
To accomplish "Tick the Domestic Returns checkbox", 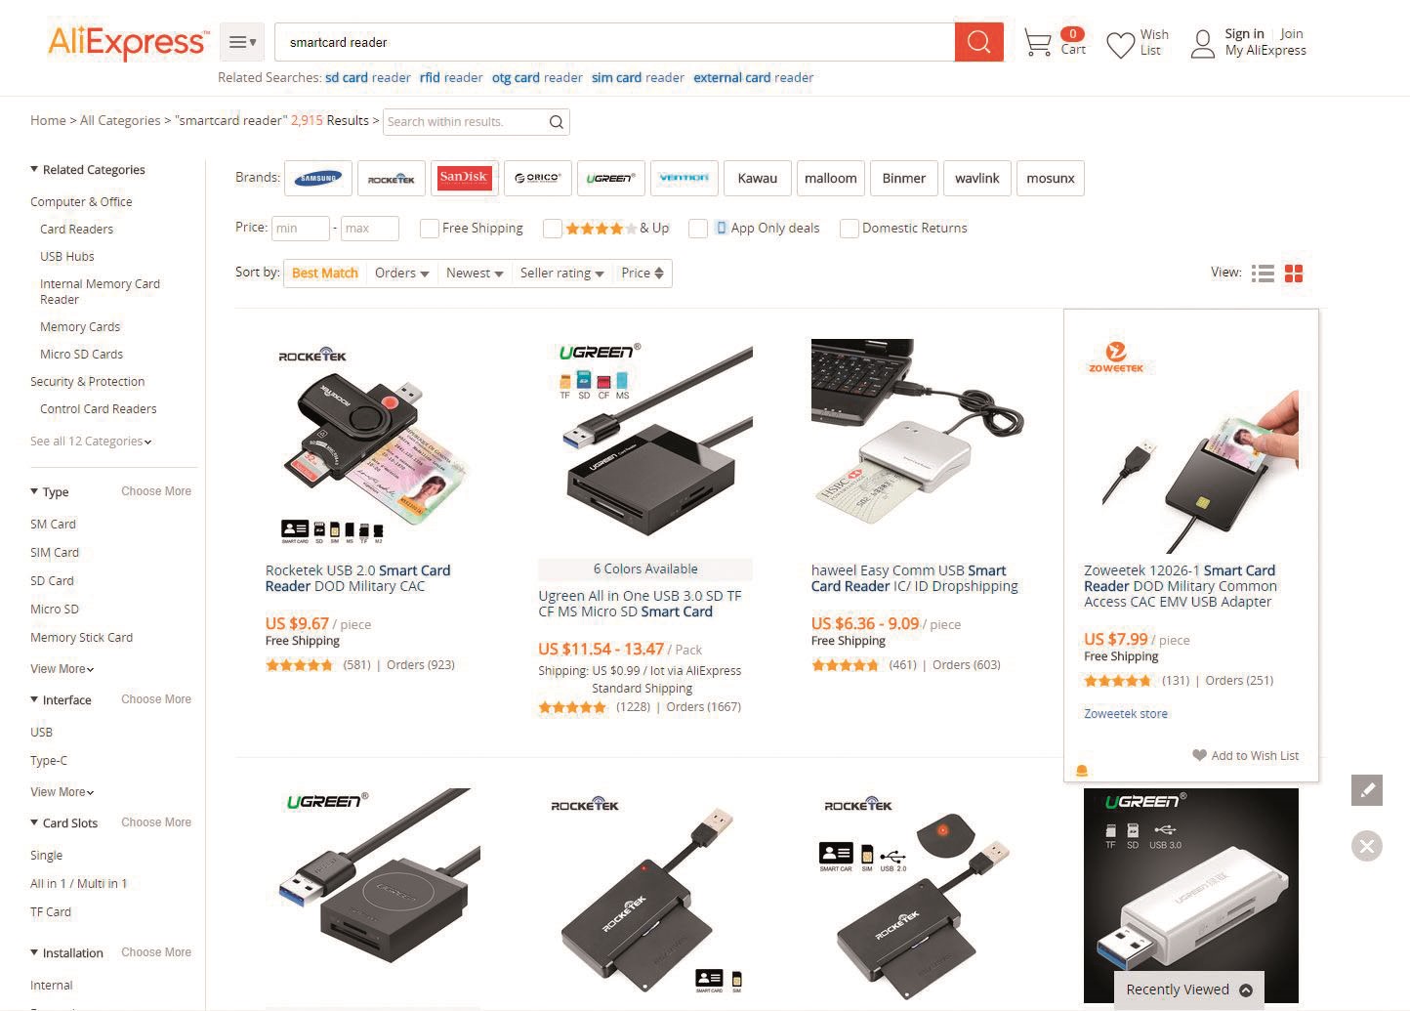I will click(849, 229).
